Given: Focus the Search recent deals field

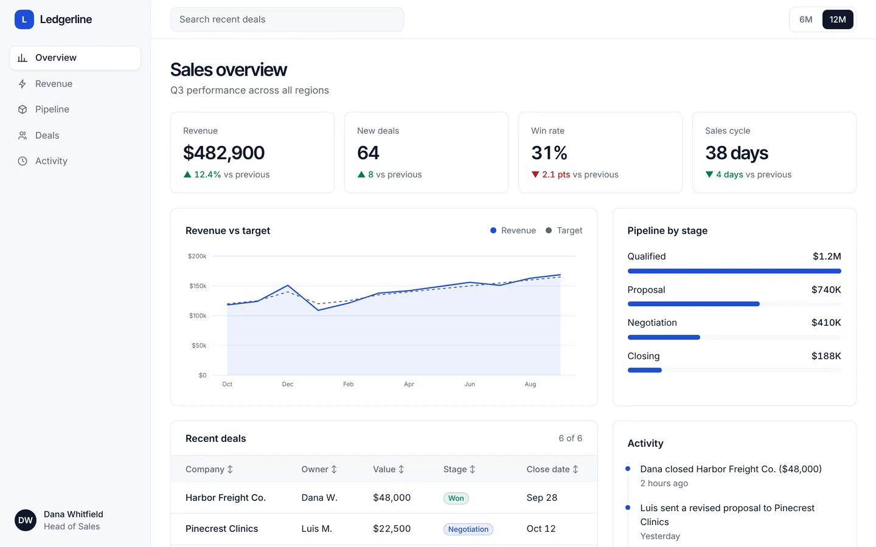Looking at the screenshot, I should [x=287, y=19].
